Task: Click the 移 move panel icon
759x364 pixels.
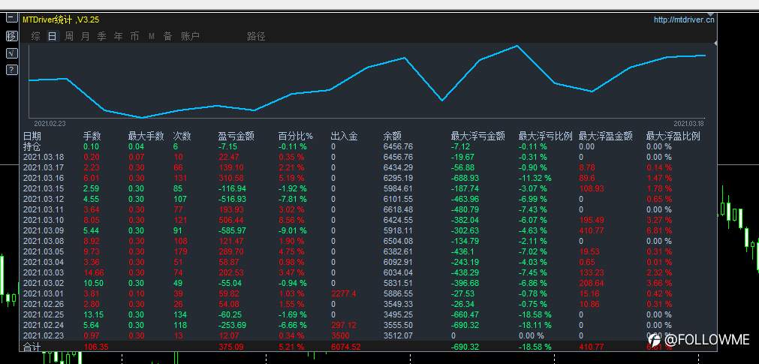Action: point(11,36)
